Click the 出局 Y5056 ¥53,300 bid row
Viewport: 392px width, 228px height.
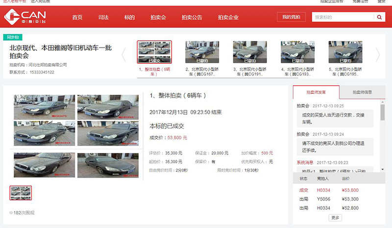[329, 199]
